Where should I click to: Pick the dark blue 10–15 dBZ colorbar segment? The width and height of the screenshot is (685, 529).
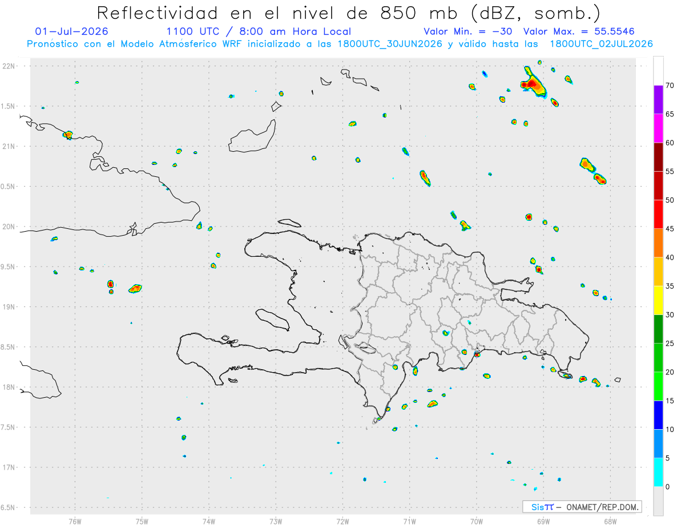coord(658,415)
